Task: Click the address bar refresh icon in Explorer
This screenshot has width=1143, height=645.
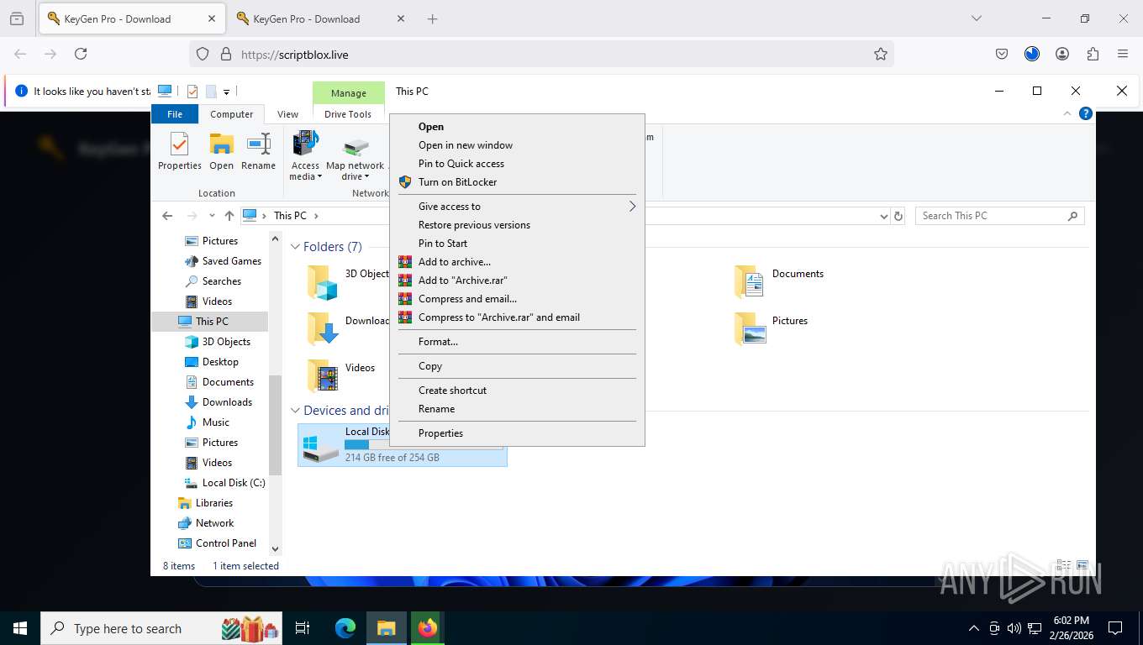Action: (898, 216)
